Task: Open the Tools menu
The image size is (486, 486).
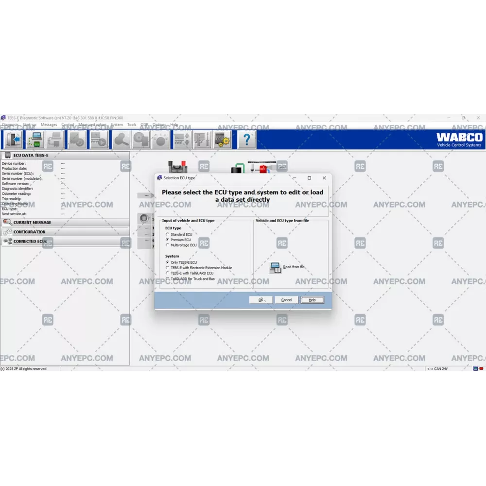Action: (132, 125)
